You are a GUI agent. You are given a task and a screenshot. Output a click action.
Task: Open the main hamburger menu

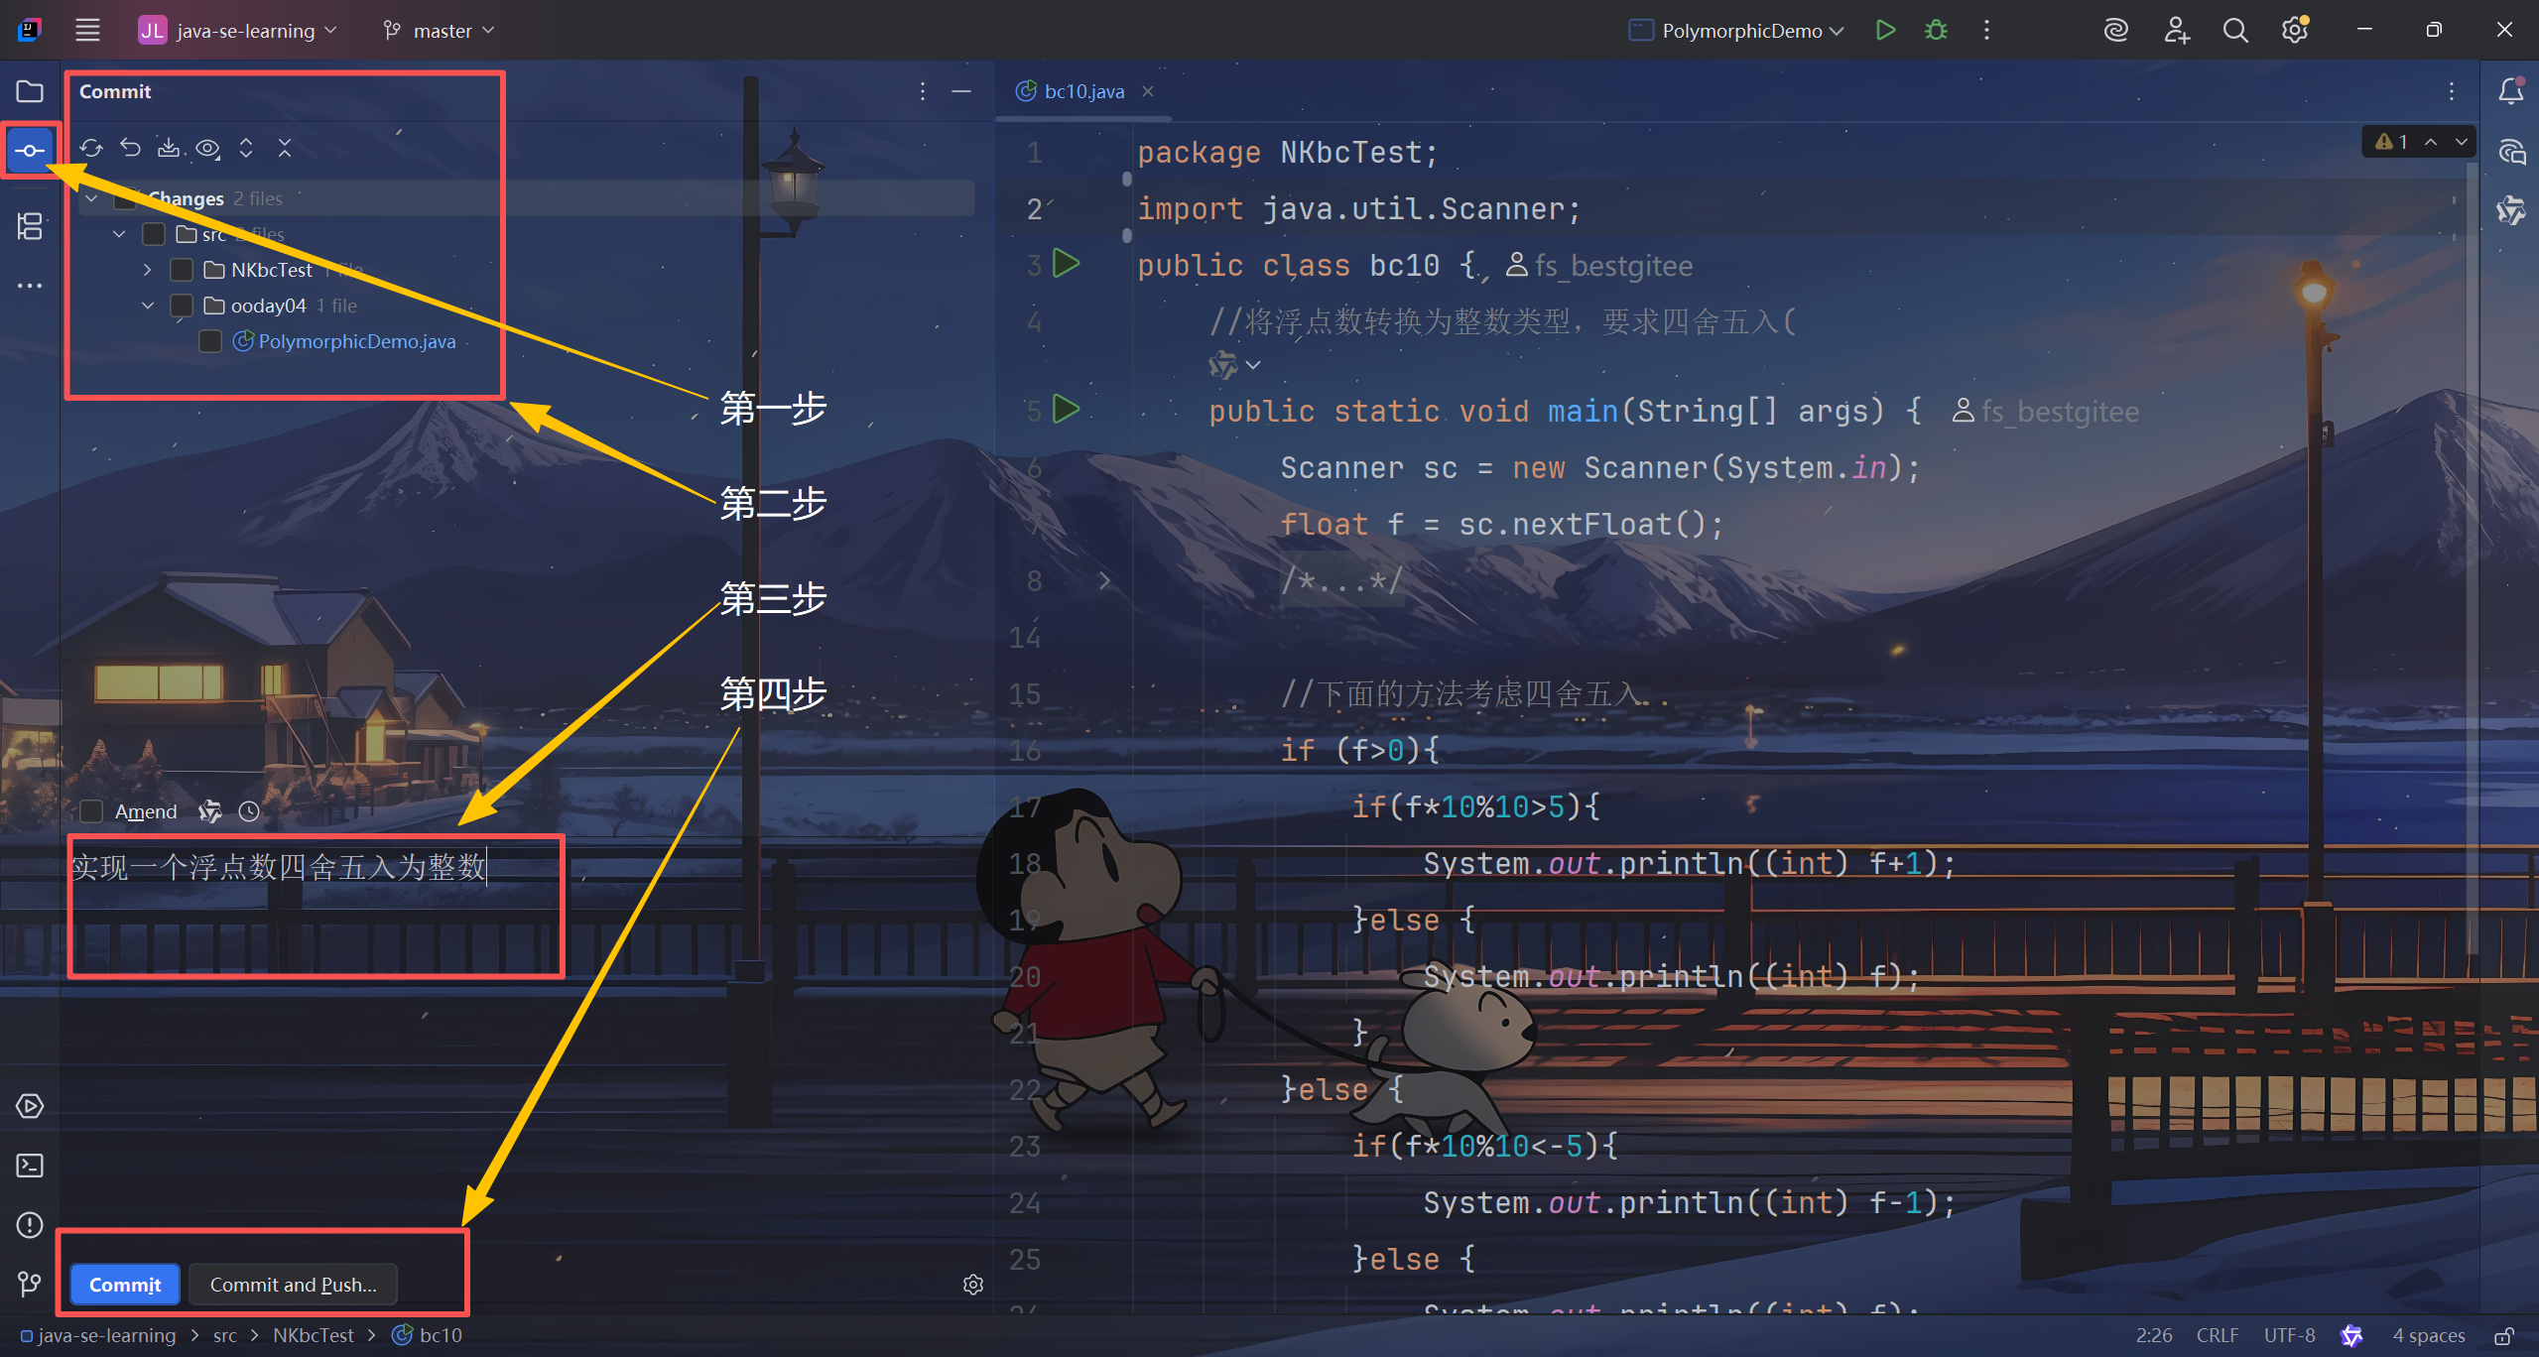pos(87,31)
